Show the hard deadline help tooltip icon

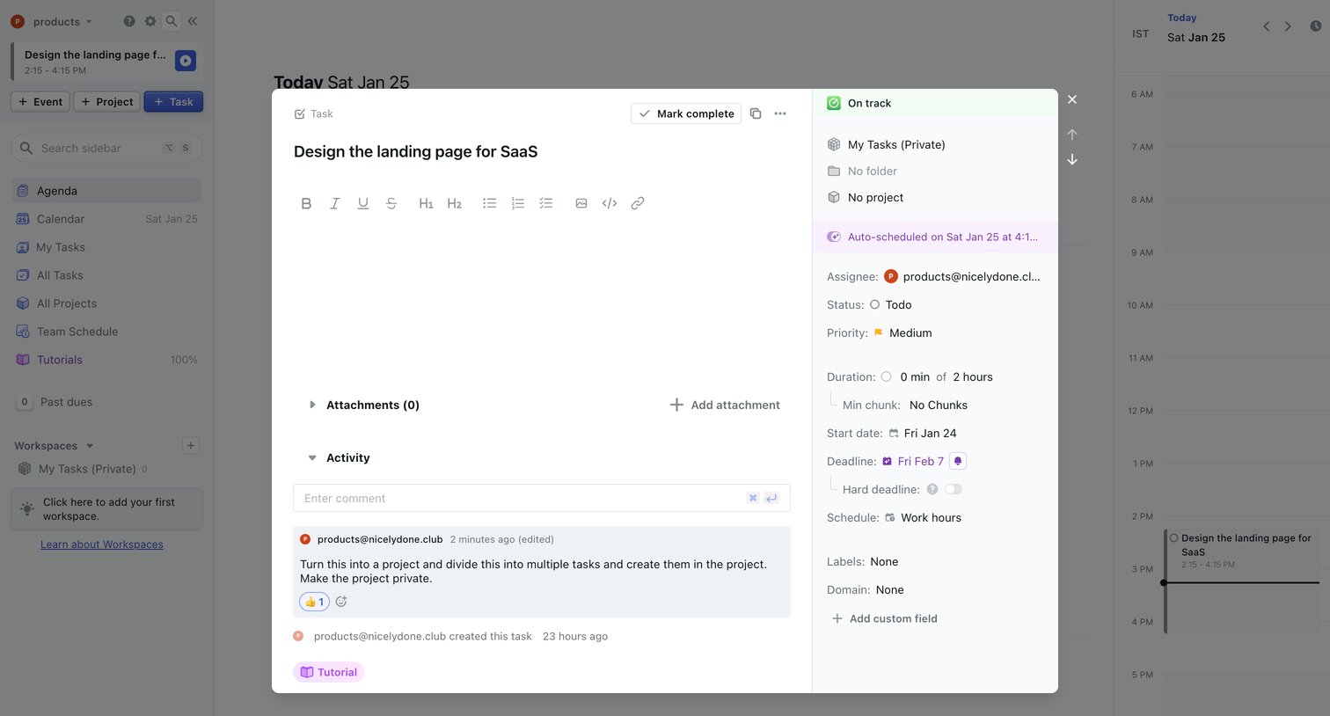click(x=932, y=489)
